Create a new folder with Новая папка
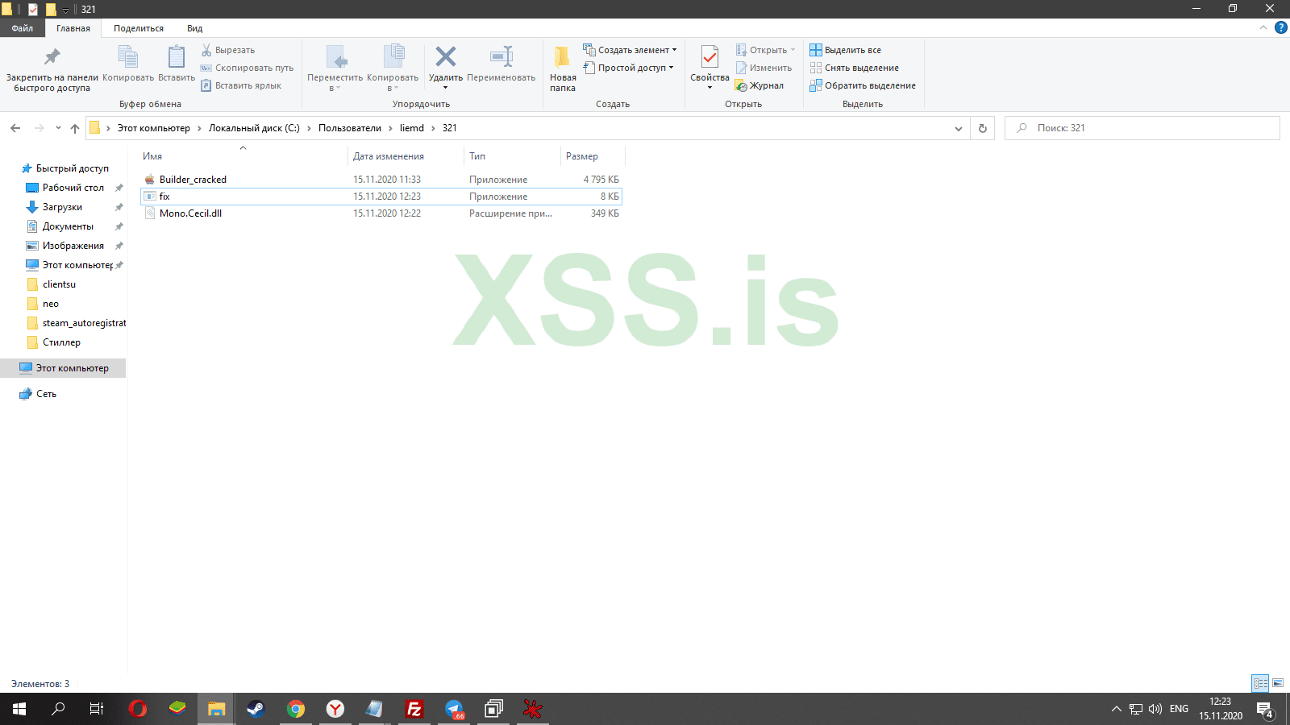This screenshot has height=725, width=1290. [563, 68]
